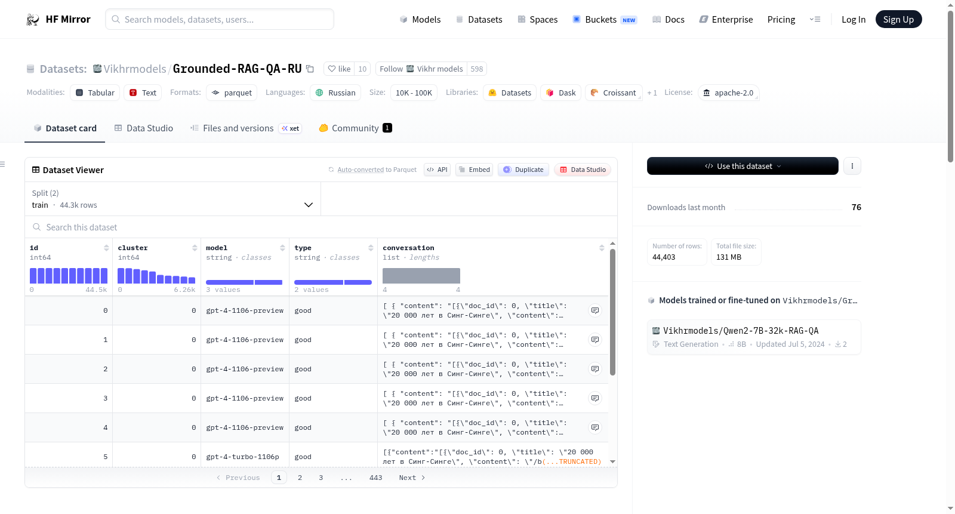Select the Tabular modality tag
This screenshot has height=514, width=955.
(95, 93)
